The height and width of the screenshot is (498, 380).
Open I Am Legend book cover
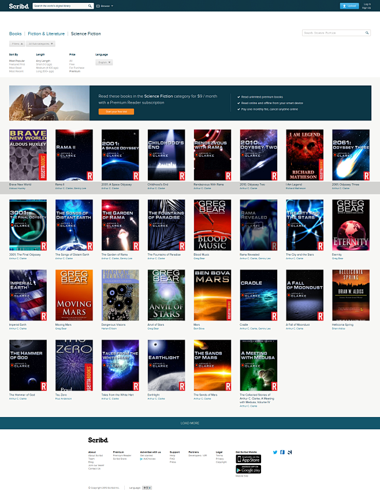pyautogui.click(x=304, y=155)
